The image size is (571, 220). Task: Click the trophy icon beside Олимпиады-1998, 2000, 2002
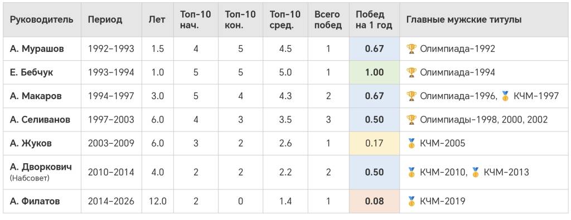click(x=412, y=119)
